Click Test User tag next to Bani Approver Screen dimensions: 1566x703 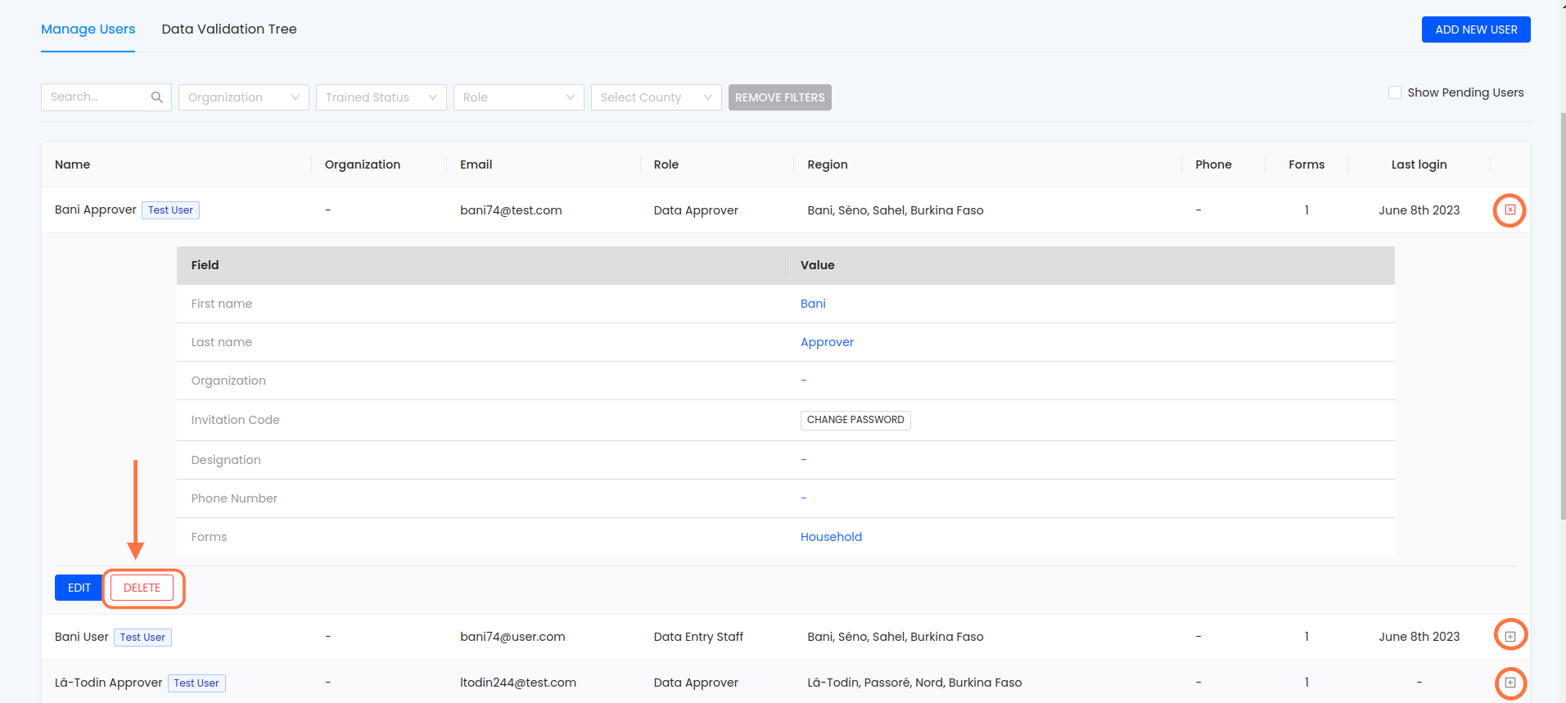click(x=170, y=210)
